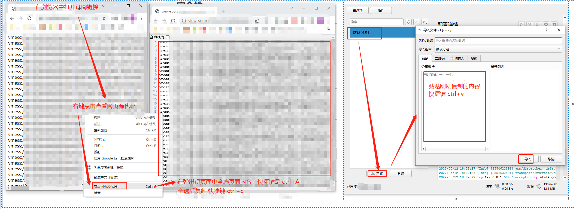Switch to the 二维码 tab

[x=439, y=58]
